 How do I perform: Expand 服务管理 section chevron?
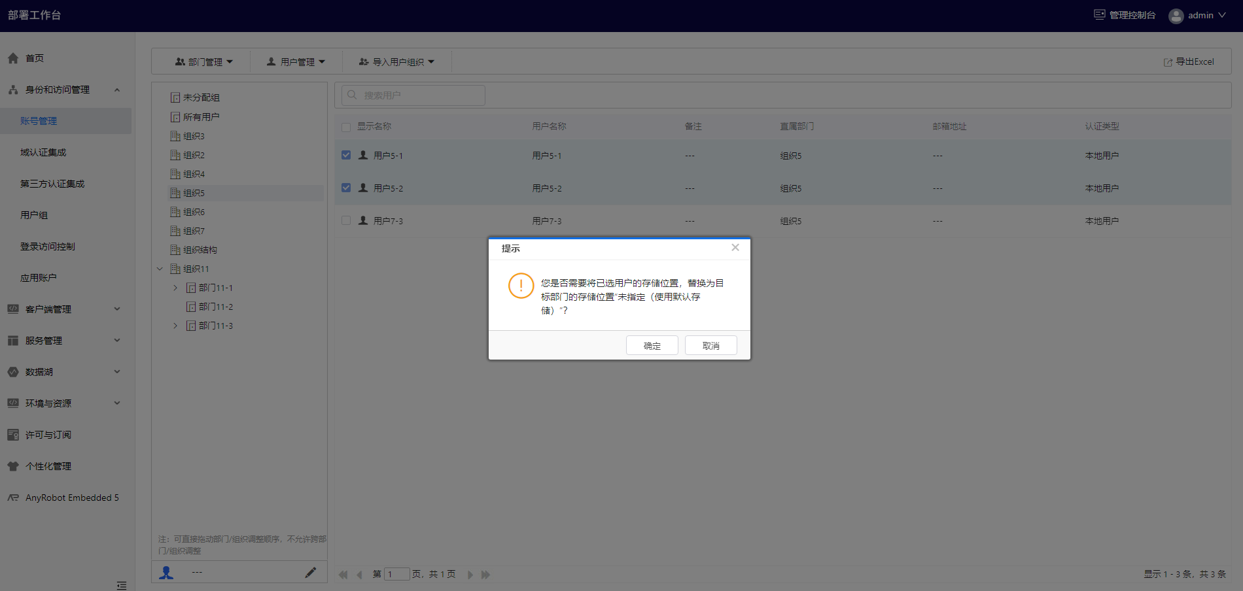117,340
